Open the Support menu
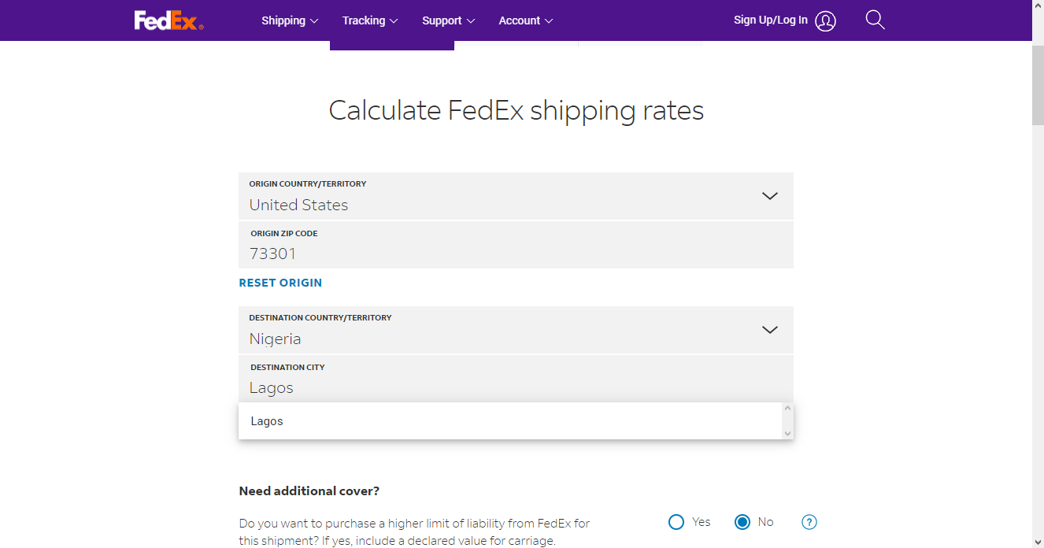 tap(449, 20)
